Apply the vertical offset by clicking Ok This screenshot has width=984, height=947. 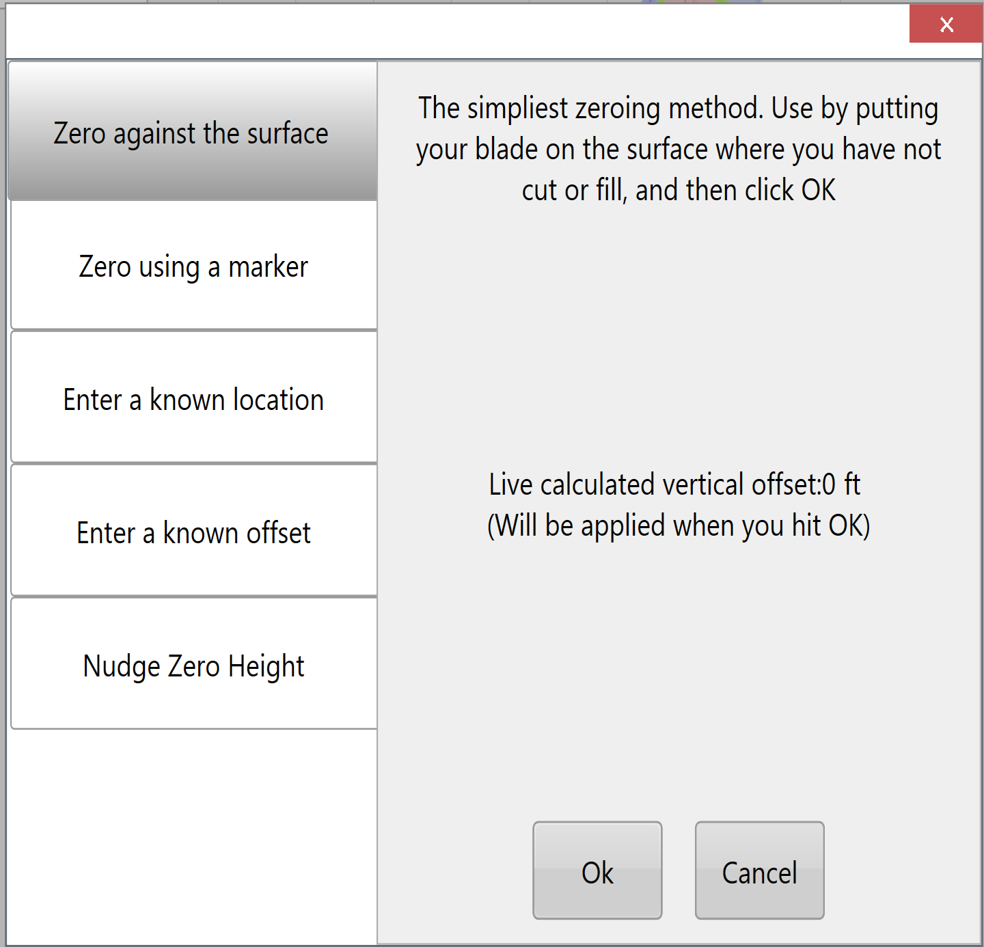pyautogui.click(x=597, y=870)
